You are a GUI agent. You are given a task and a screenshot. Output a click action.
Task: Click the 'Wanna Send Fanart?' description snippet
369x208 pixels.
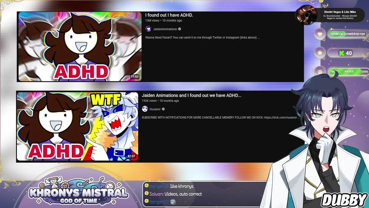[x=202, y=38]
